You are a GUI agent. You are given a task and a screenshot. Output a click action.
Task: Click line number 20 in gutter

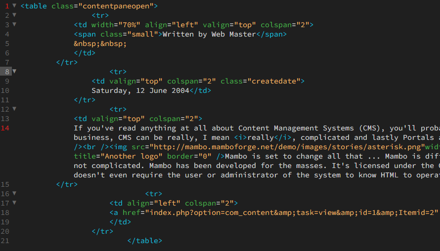5,231
